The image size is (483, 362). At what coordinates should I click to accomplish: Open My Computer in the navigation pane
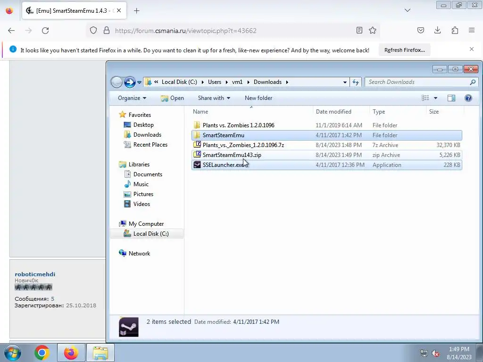point(146,224)
